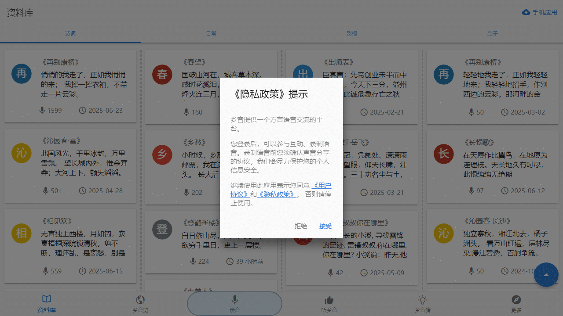Click clock icon beside 2025-04-28
This screenshot has width=563, height=316.
[82, 190]
